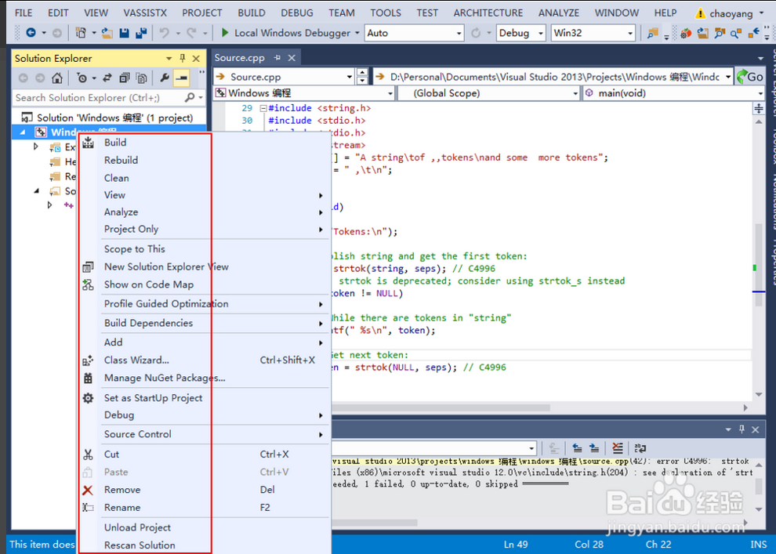The width and height of the screenshot is (776, 554).
Task: Click the green Start Debugging play icon
Action: point(225,33)
